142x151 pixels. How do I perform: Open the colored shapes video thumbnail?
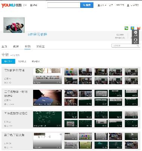point(71,72)
